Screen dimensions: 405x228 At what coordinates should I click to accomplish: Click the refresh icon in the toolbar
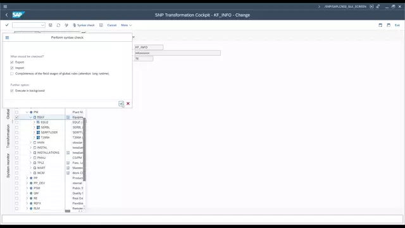[58, 25]
